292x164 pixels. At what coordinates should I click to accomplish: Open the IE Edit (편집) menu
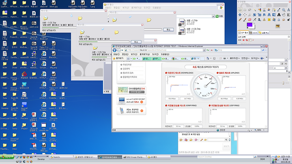pos(125,54)
